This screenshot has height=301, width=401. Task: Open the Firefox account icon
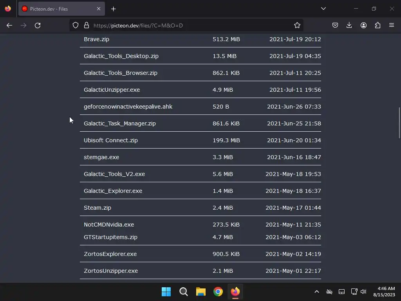pyautogui.click(x=363, y=25)
